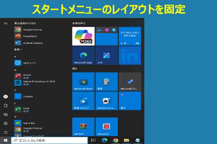Click the power icon in sidebar
Image resolution: width=217 pixels, height=144 pixels.
click(5, 132)
